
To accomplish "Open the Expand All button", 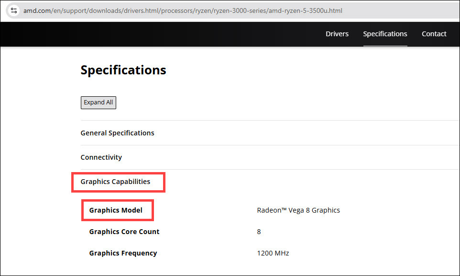I will click(98, 102).
